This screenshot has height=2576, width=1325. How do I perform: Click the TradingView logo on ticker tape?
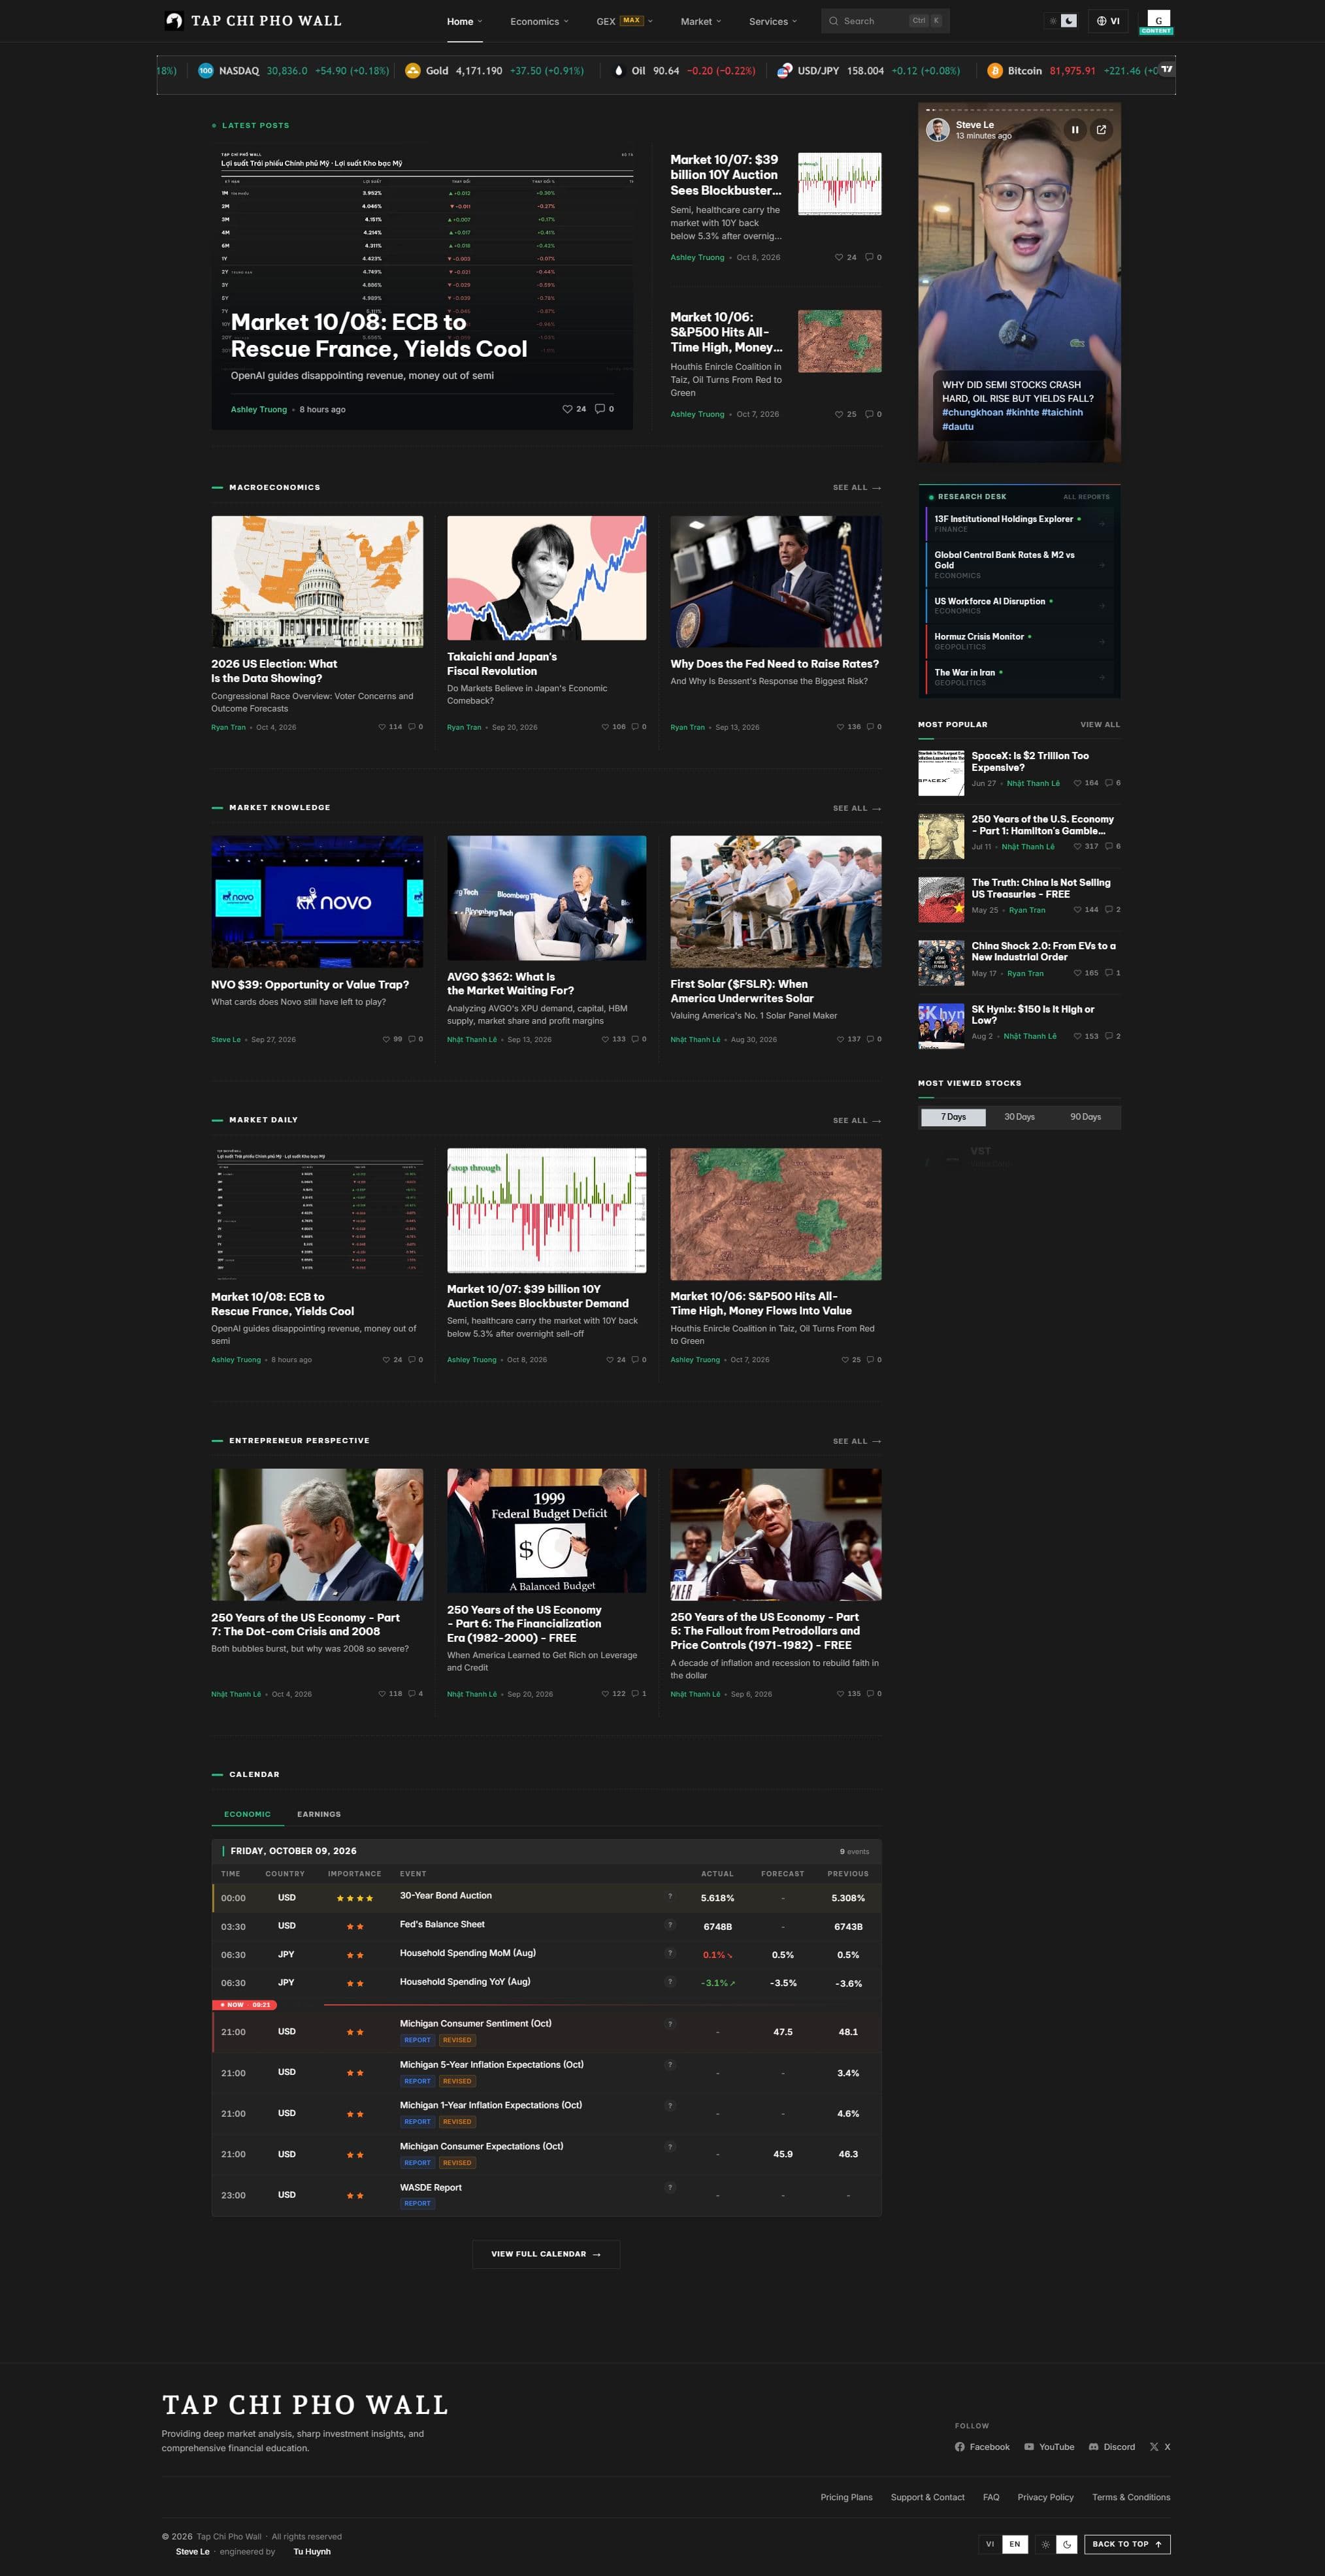click(1166, 69)
